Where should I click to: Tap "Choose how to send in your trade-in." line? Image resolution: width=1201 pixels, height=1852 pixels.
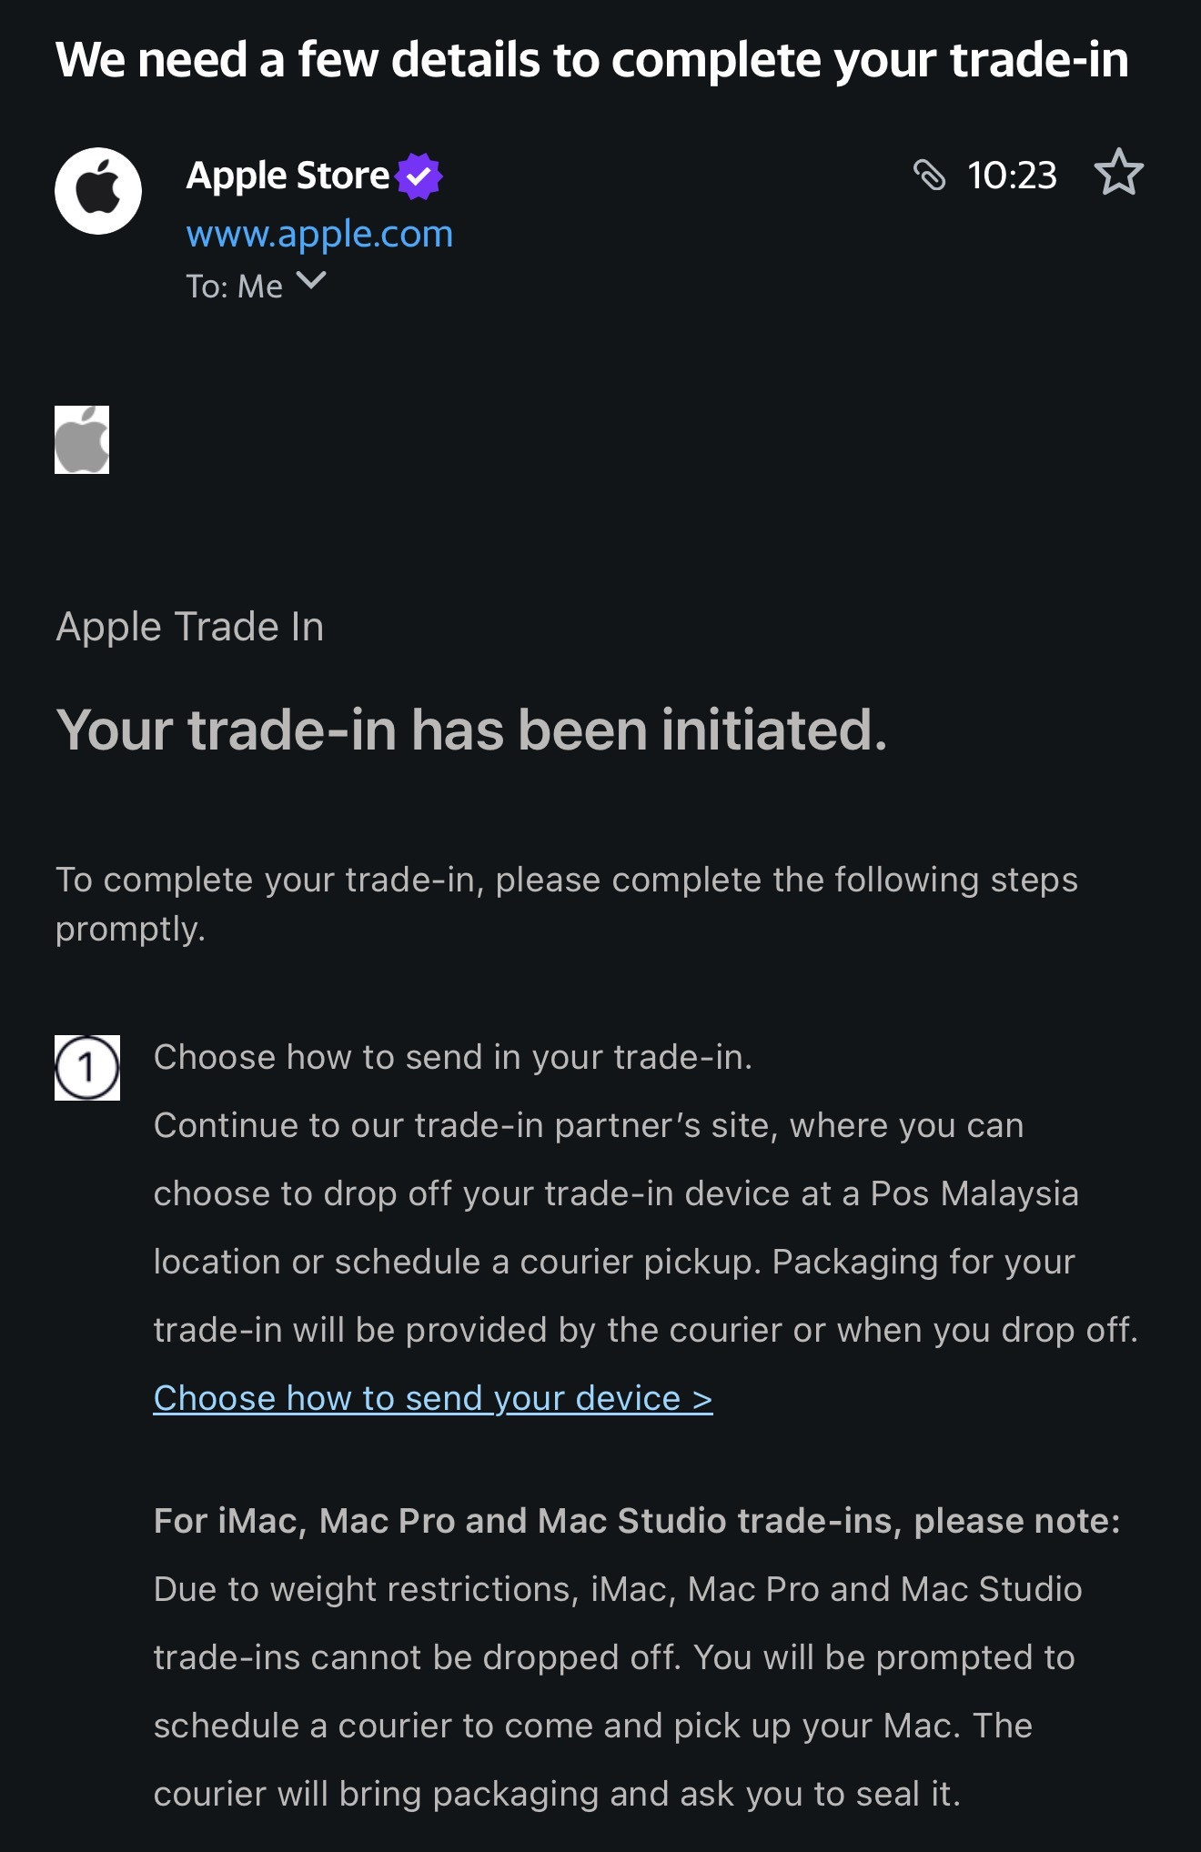453,1057
